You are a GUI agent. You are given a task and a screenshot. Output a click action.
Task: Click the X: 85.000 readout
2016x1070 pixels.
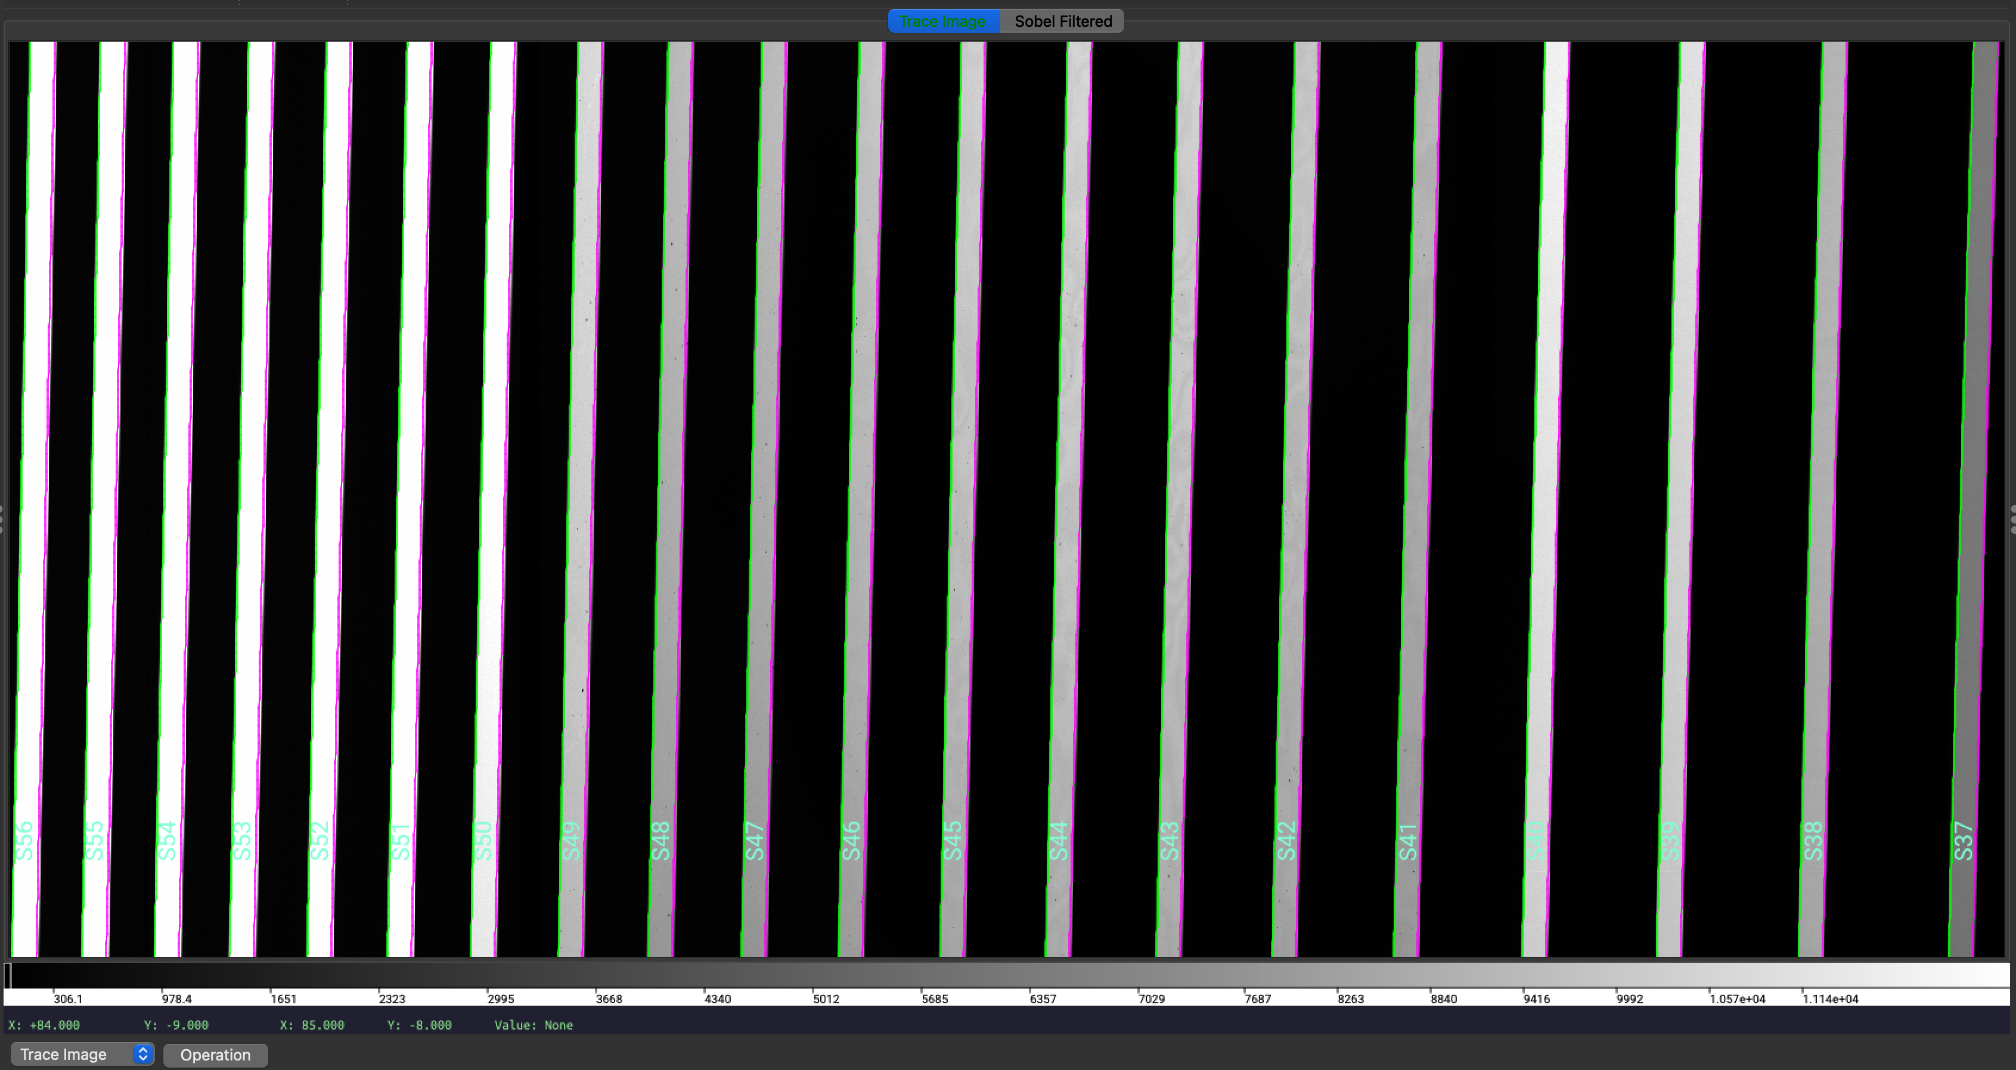(312, 1025)
